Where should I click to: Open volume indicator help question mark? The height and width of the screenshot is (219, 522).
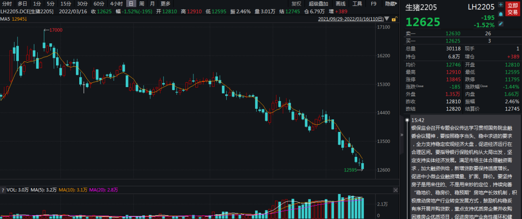point(3,190)
